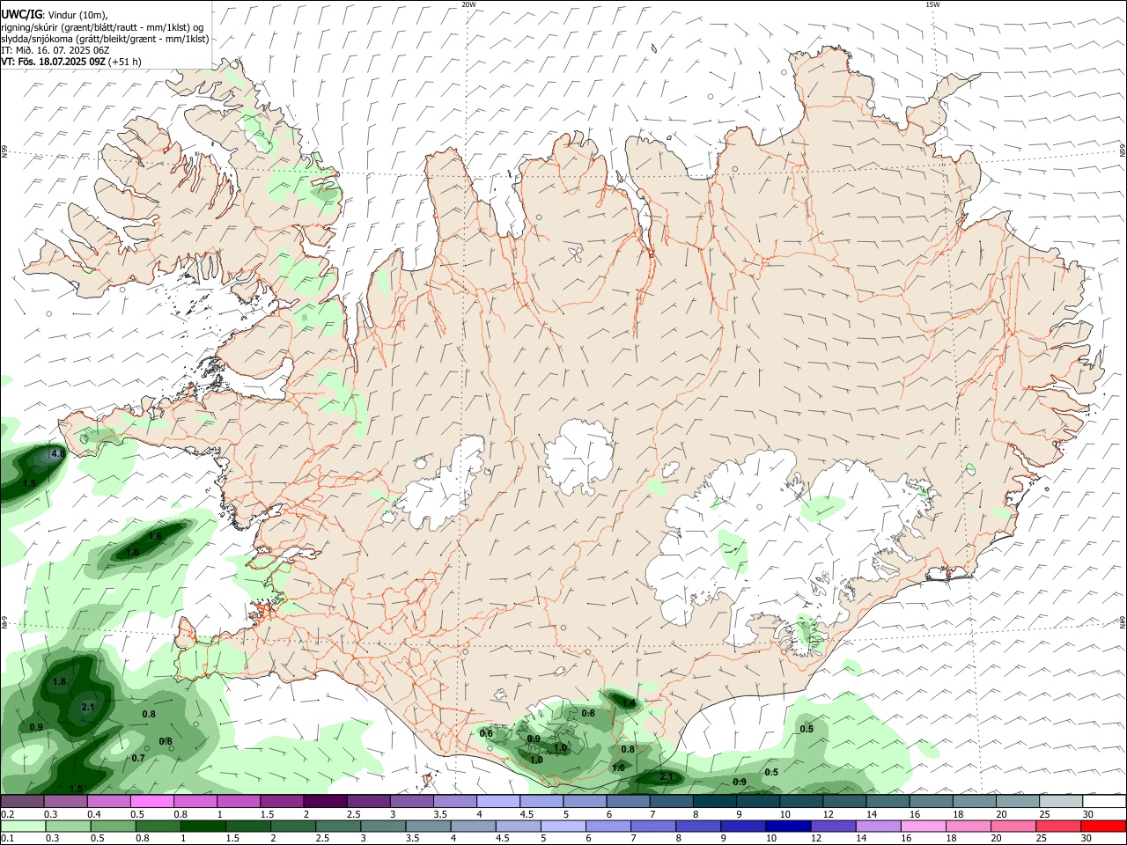Viewport: 1127px width, 845px height.
Task: Click the 1.4 precipitation value on the map
Action: [629, 702]
